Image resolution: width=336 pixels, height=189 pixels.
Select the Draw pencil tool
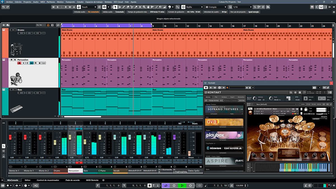coord(123,7)
